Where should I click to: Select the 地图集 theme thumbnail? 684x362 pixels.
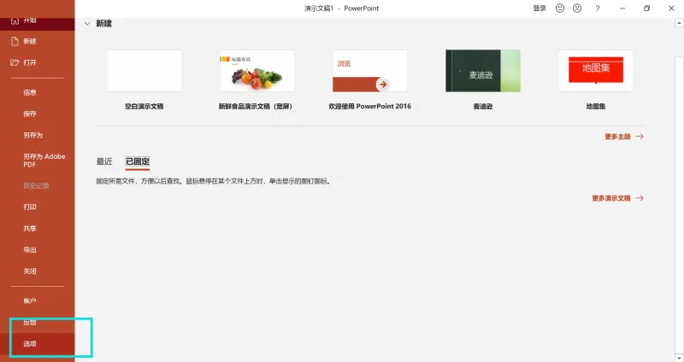click(x=595, y=71)
